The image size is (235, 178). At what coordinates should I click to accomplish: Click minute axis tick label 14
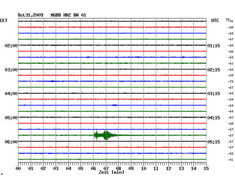[194, 168]
